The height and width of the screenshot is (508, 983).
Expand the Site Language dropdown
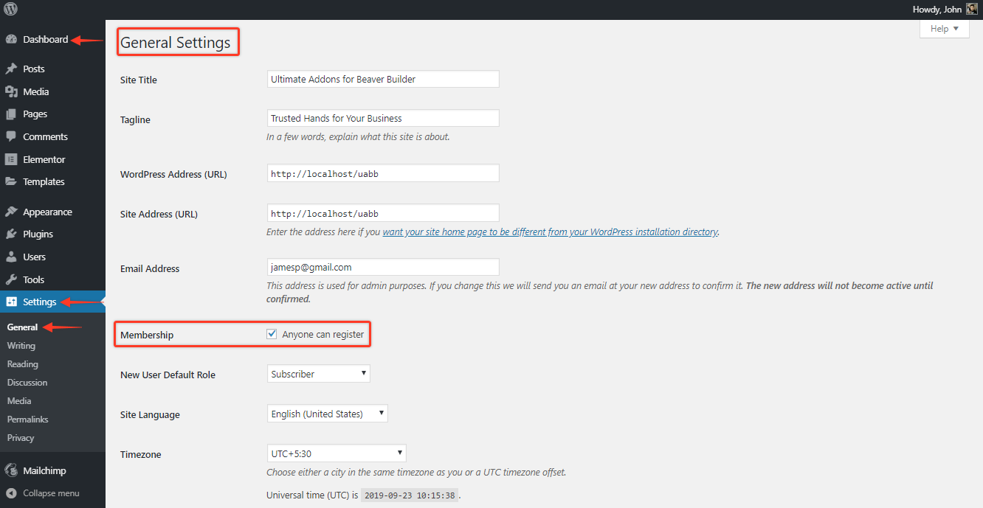point(327,414)
